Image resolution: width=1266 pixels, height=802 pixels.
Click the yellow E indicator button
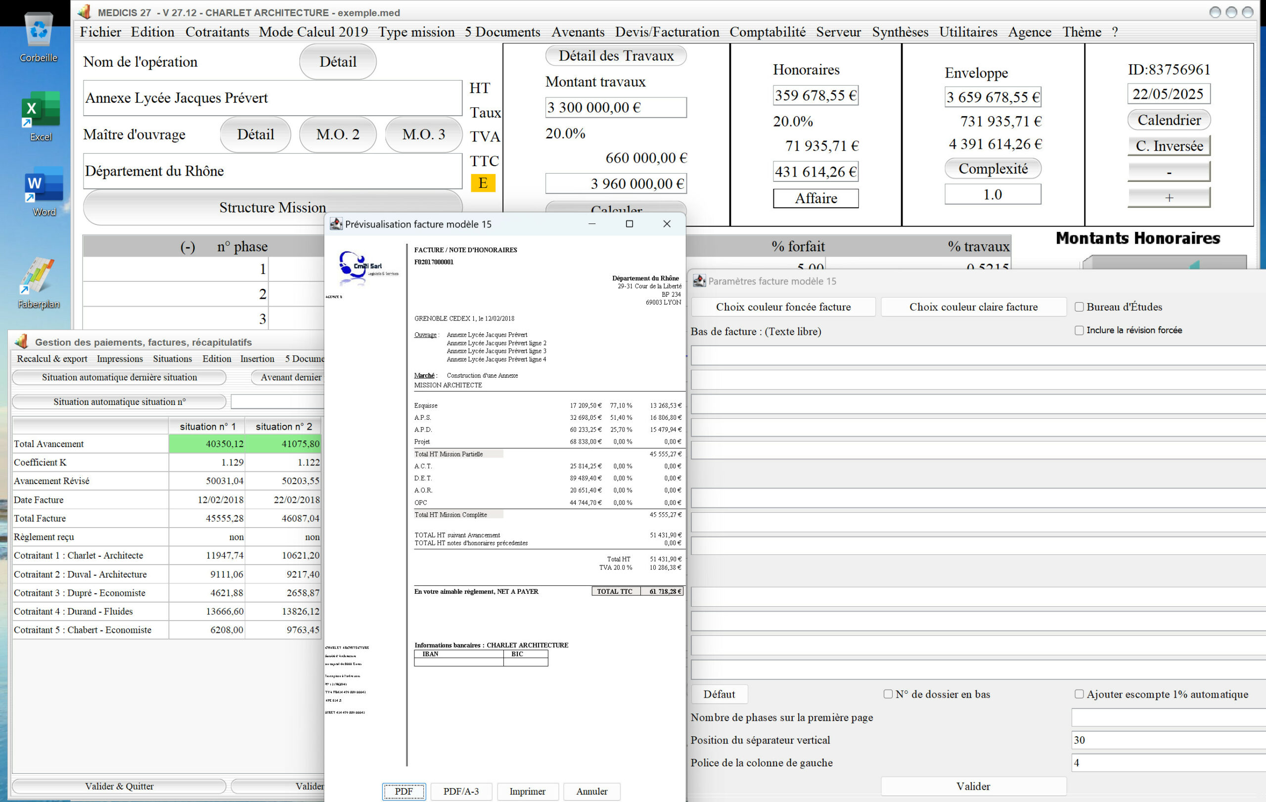coord(483,183)
